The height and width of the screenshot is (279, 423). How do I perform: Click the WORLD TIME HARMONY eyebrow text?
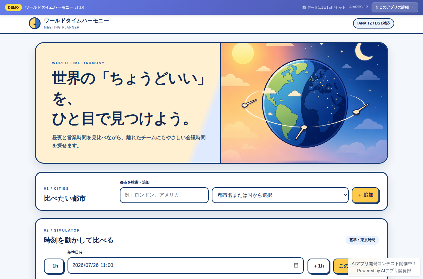(78, 63)
